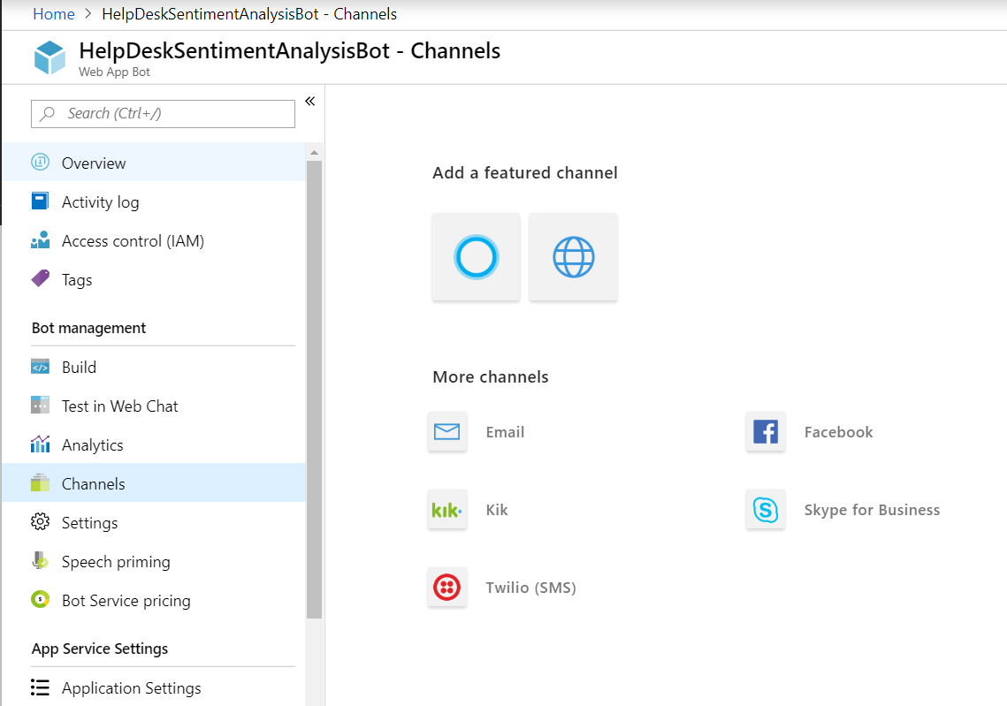1007x706 pixels.
Task: Click the Email channel envelope icon
Action: coord(447,432)
